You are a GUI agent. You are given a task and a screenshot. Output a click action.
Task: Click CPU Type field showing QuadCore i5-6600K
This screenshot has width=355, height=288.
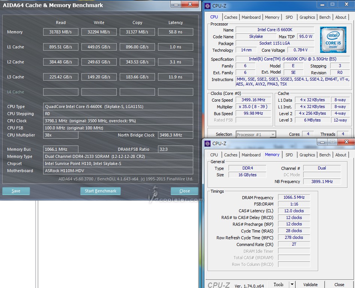coord(118,106)
